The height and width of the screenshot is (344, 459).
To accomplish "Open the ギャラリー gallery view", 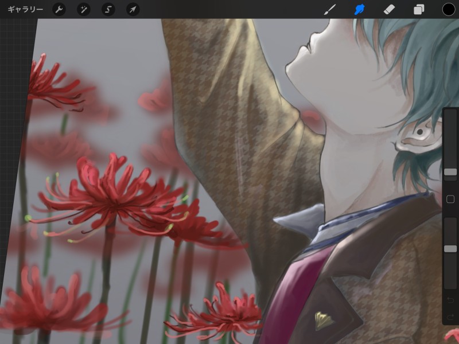I will (25, 9).
